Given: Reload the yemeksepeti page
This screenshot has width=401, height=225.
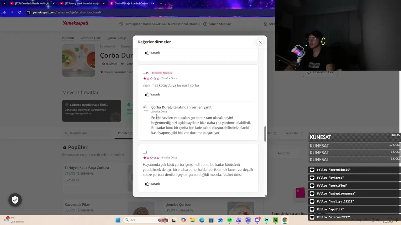Looking at the screenshot, I should pos(19,12).
